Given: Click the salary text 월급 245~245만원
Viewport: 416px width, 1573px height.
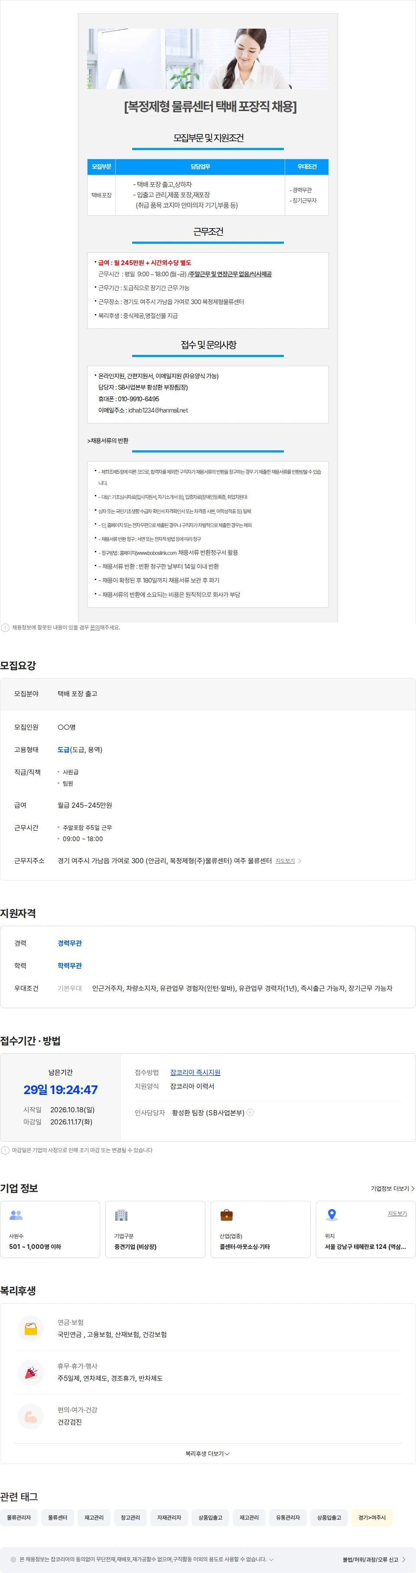Looking at the screenshot, I should click(85, 805).
